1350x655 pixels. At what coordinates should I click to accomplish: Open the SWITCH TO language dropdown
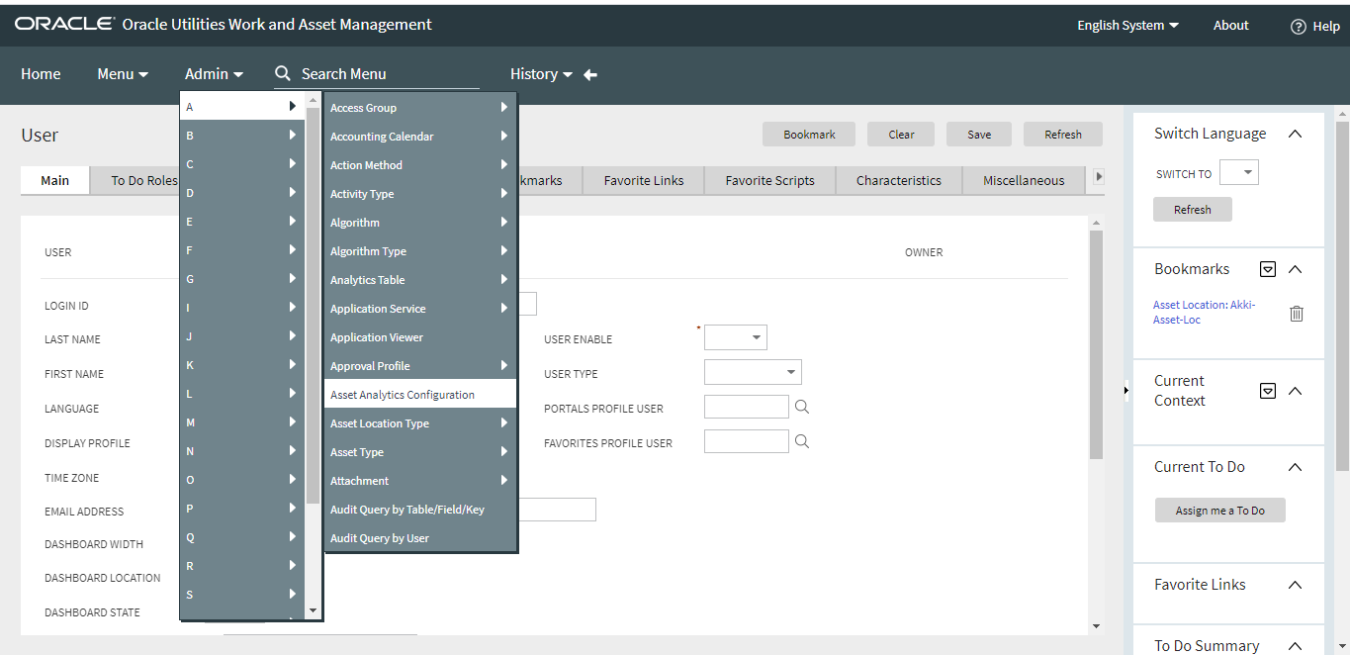click(x=1238, y=171)
